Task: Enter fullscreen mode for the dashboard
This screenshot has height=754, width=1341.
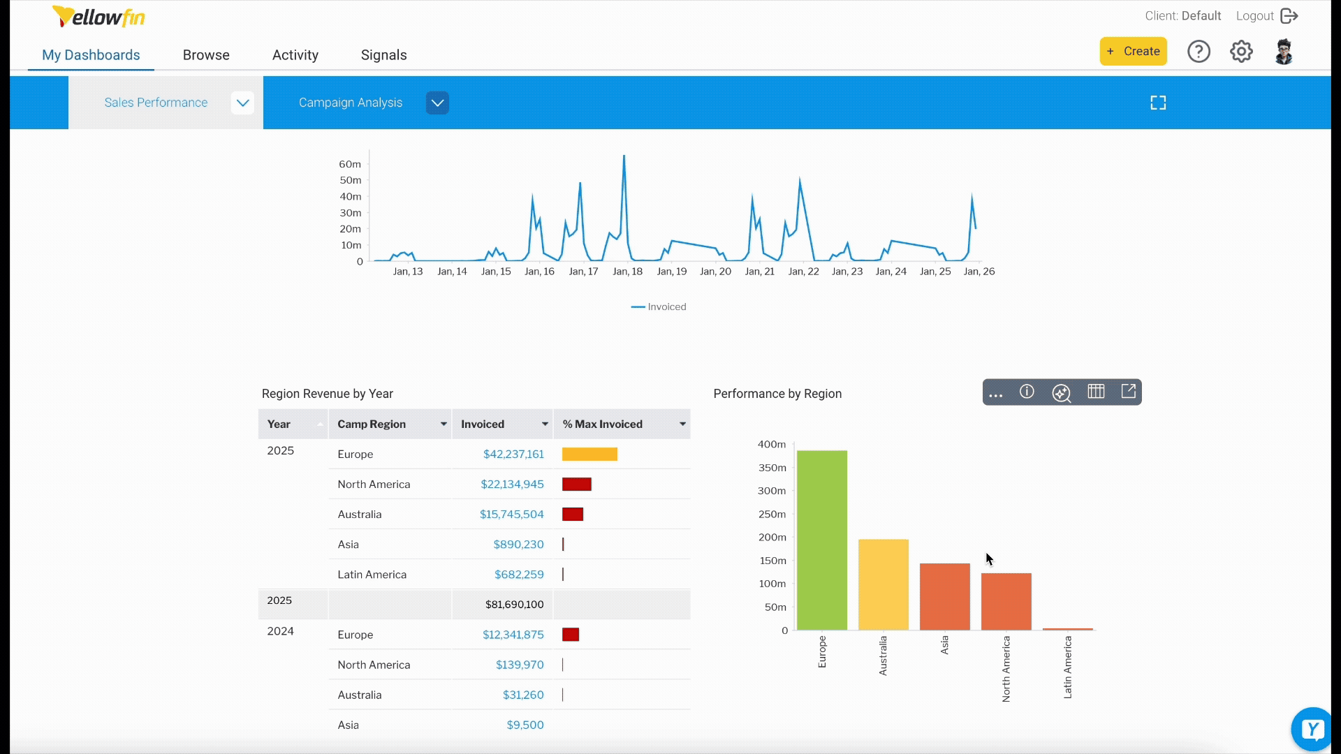Action: [x=1157, y=102]
